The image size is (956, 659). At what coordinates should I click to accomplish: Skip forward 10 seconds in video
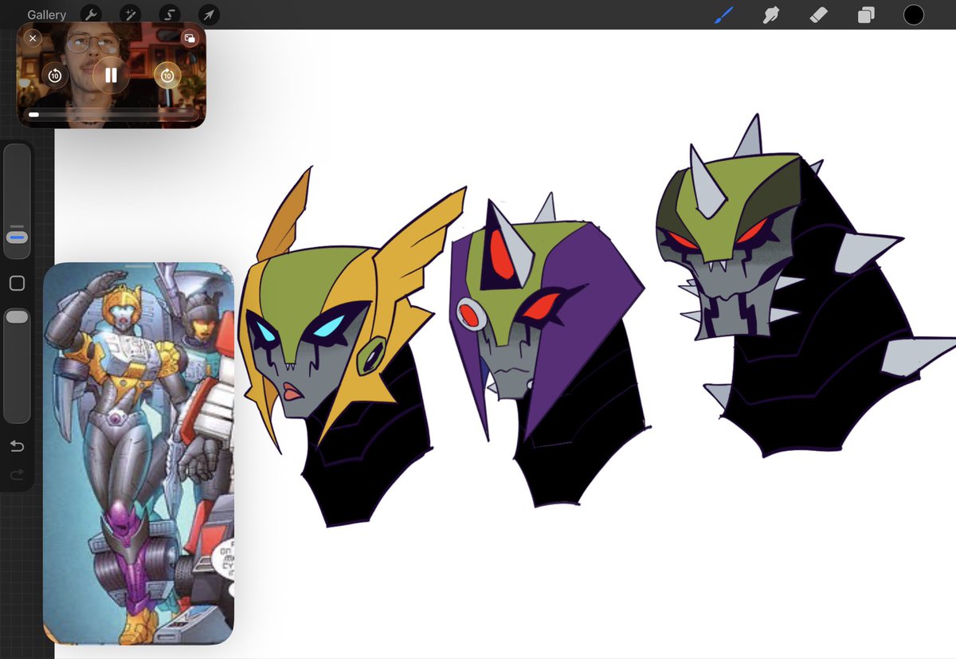click(x=167, y=76)
